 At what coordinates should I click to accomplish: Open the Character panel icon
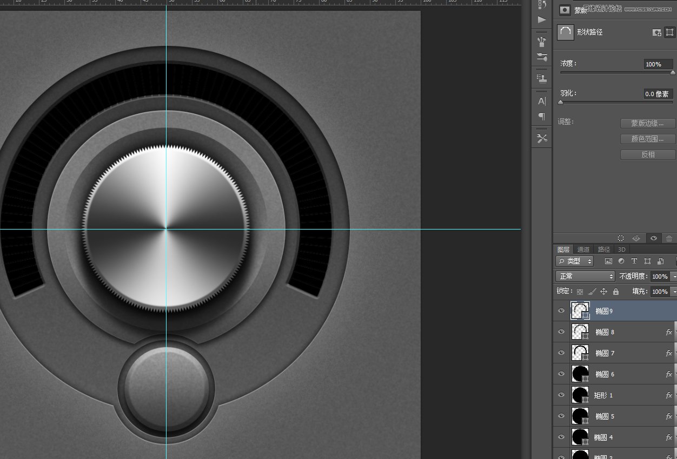click(541, 101)
